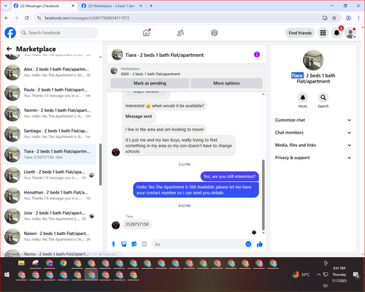Select the Tiara conversation in list

pos(50,154)
